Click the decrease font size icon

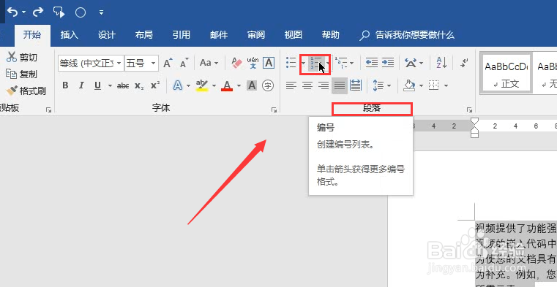click(184, 63)
